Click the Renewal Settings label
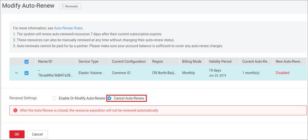The width and height of the screenshot is (308, 140). [24, 98]
